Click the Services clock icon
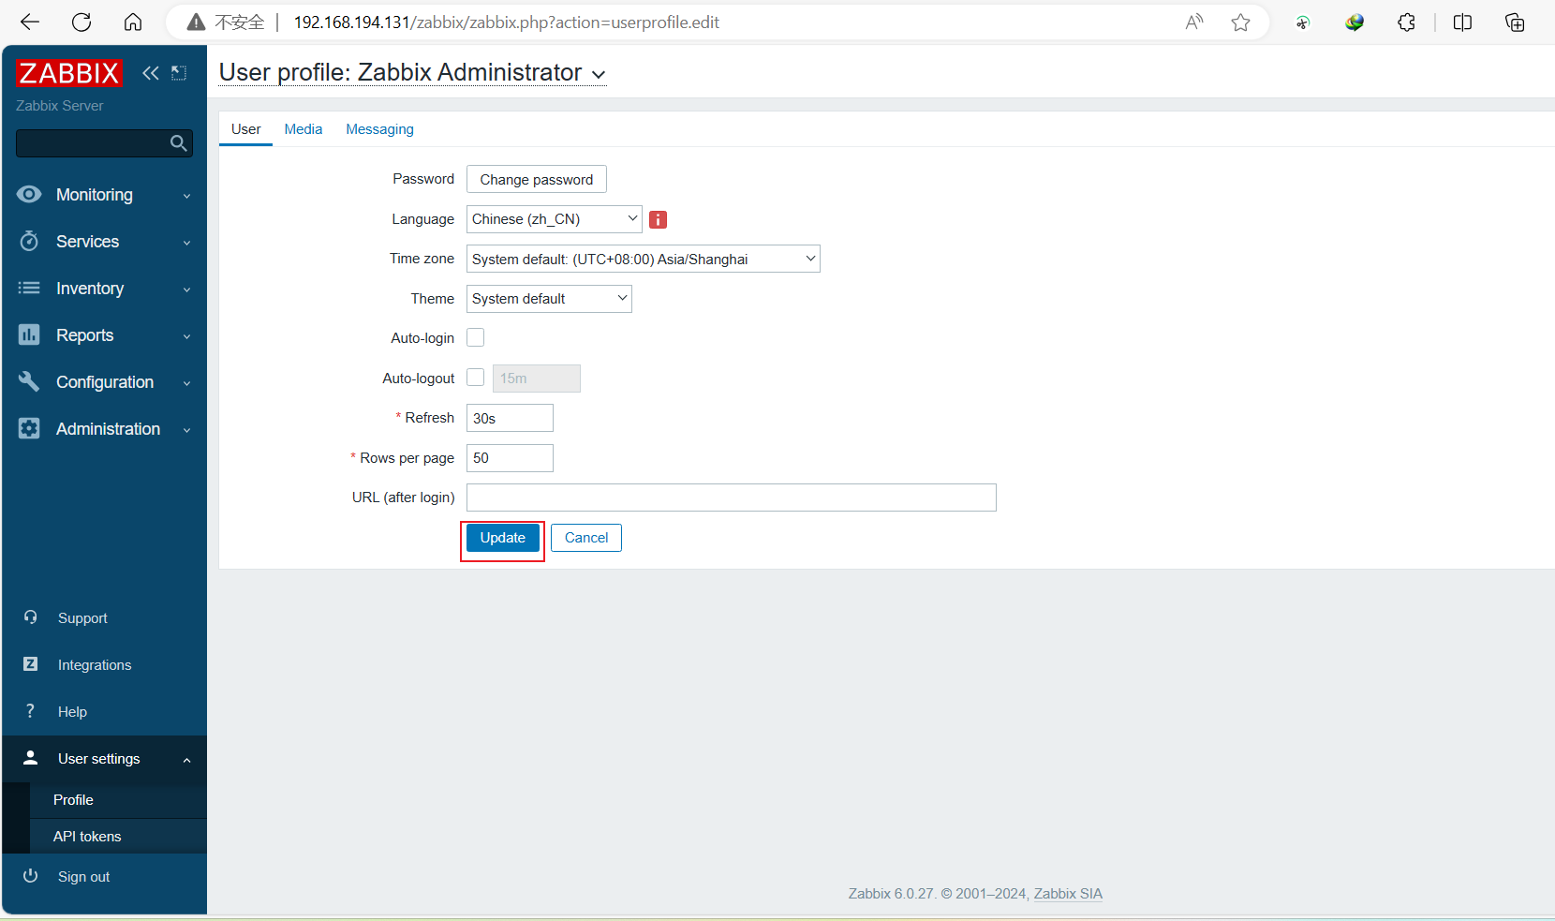The image size is (1555, 921). pyautogui.click(x=29, y=241)
